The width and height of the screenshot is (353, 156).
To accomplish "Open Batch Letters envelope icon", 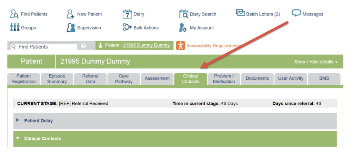I will (x=240, y=13).
